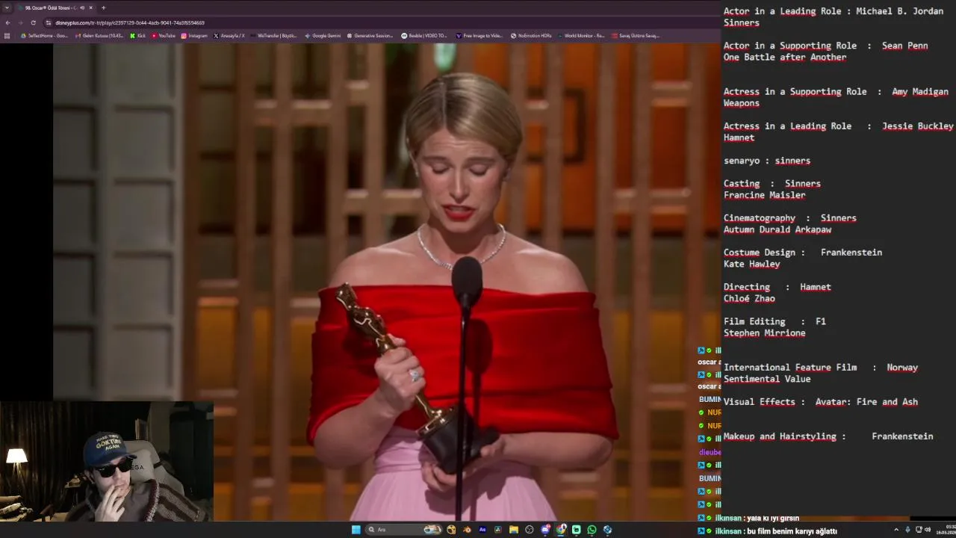
Task: Open the Instagram bookmark
Action: [x=194, y=35]
